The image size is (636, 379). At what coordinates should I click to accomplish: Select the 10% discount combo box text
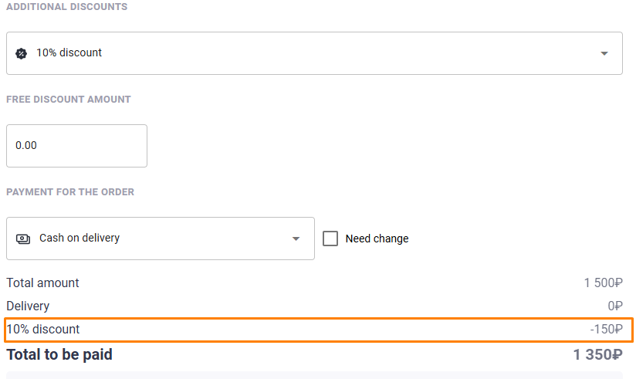click(69, 52)
